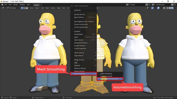Open the Help menu
This screenshot has height=99, width=177.
[x=28, y=5]
